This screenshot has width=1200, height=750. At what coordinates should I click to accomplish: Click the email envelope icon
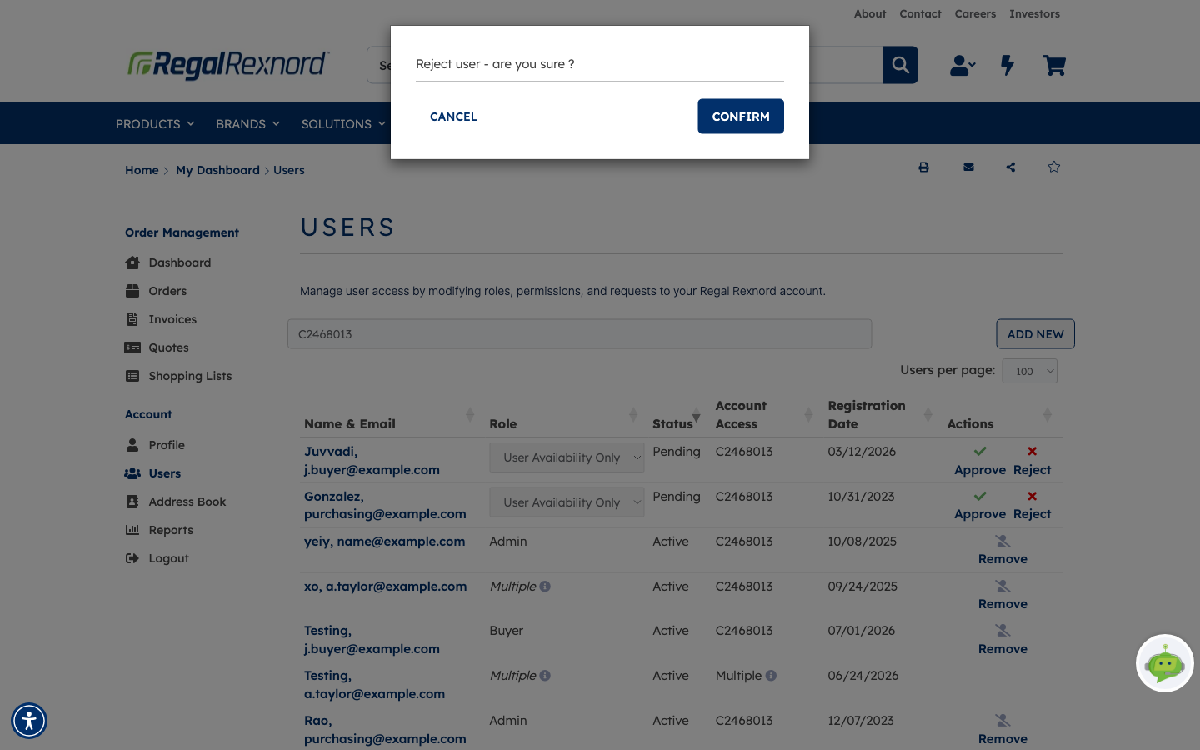click(x=968, y=167)
